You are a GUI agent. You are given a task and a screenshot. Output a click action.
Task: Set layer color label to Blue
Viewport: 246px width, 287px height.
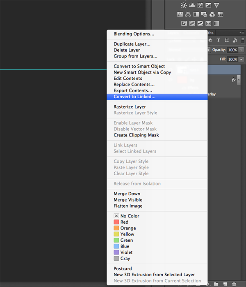[x=121, y=246]
